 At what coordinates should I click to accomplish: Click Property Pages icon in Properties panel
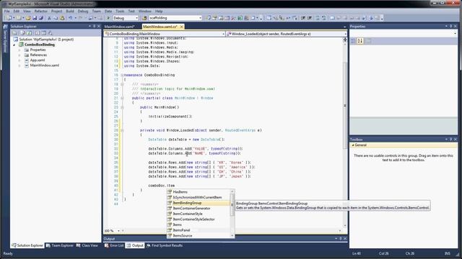click(x=367, y=41)
